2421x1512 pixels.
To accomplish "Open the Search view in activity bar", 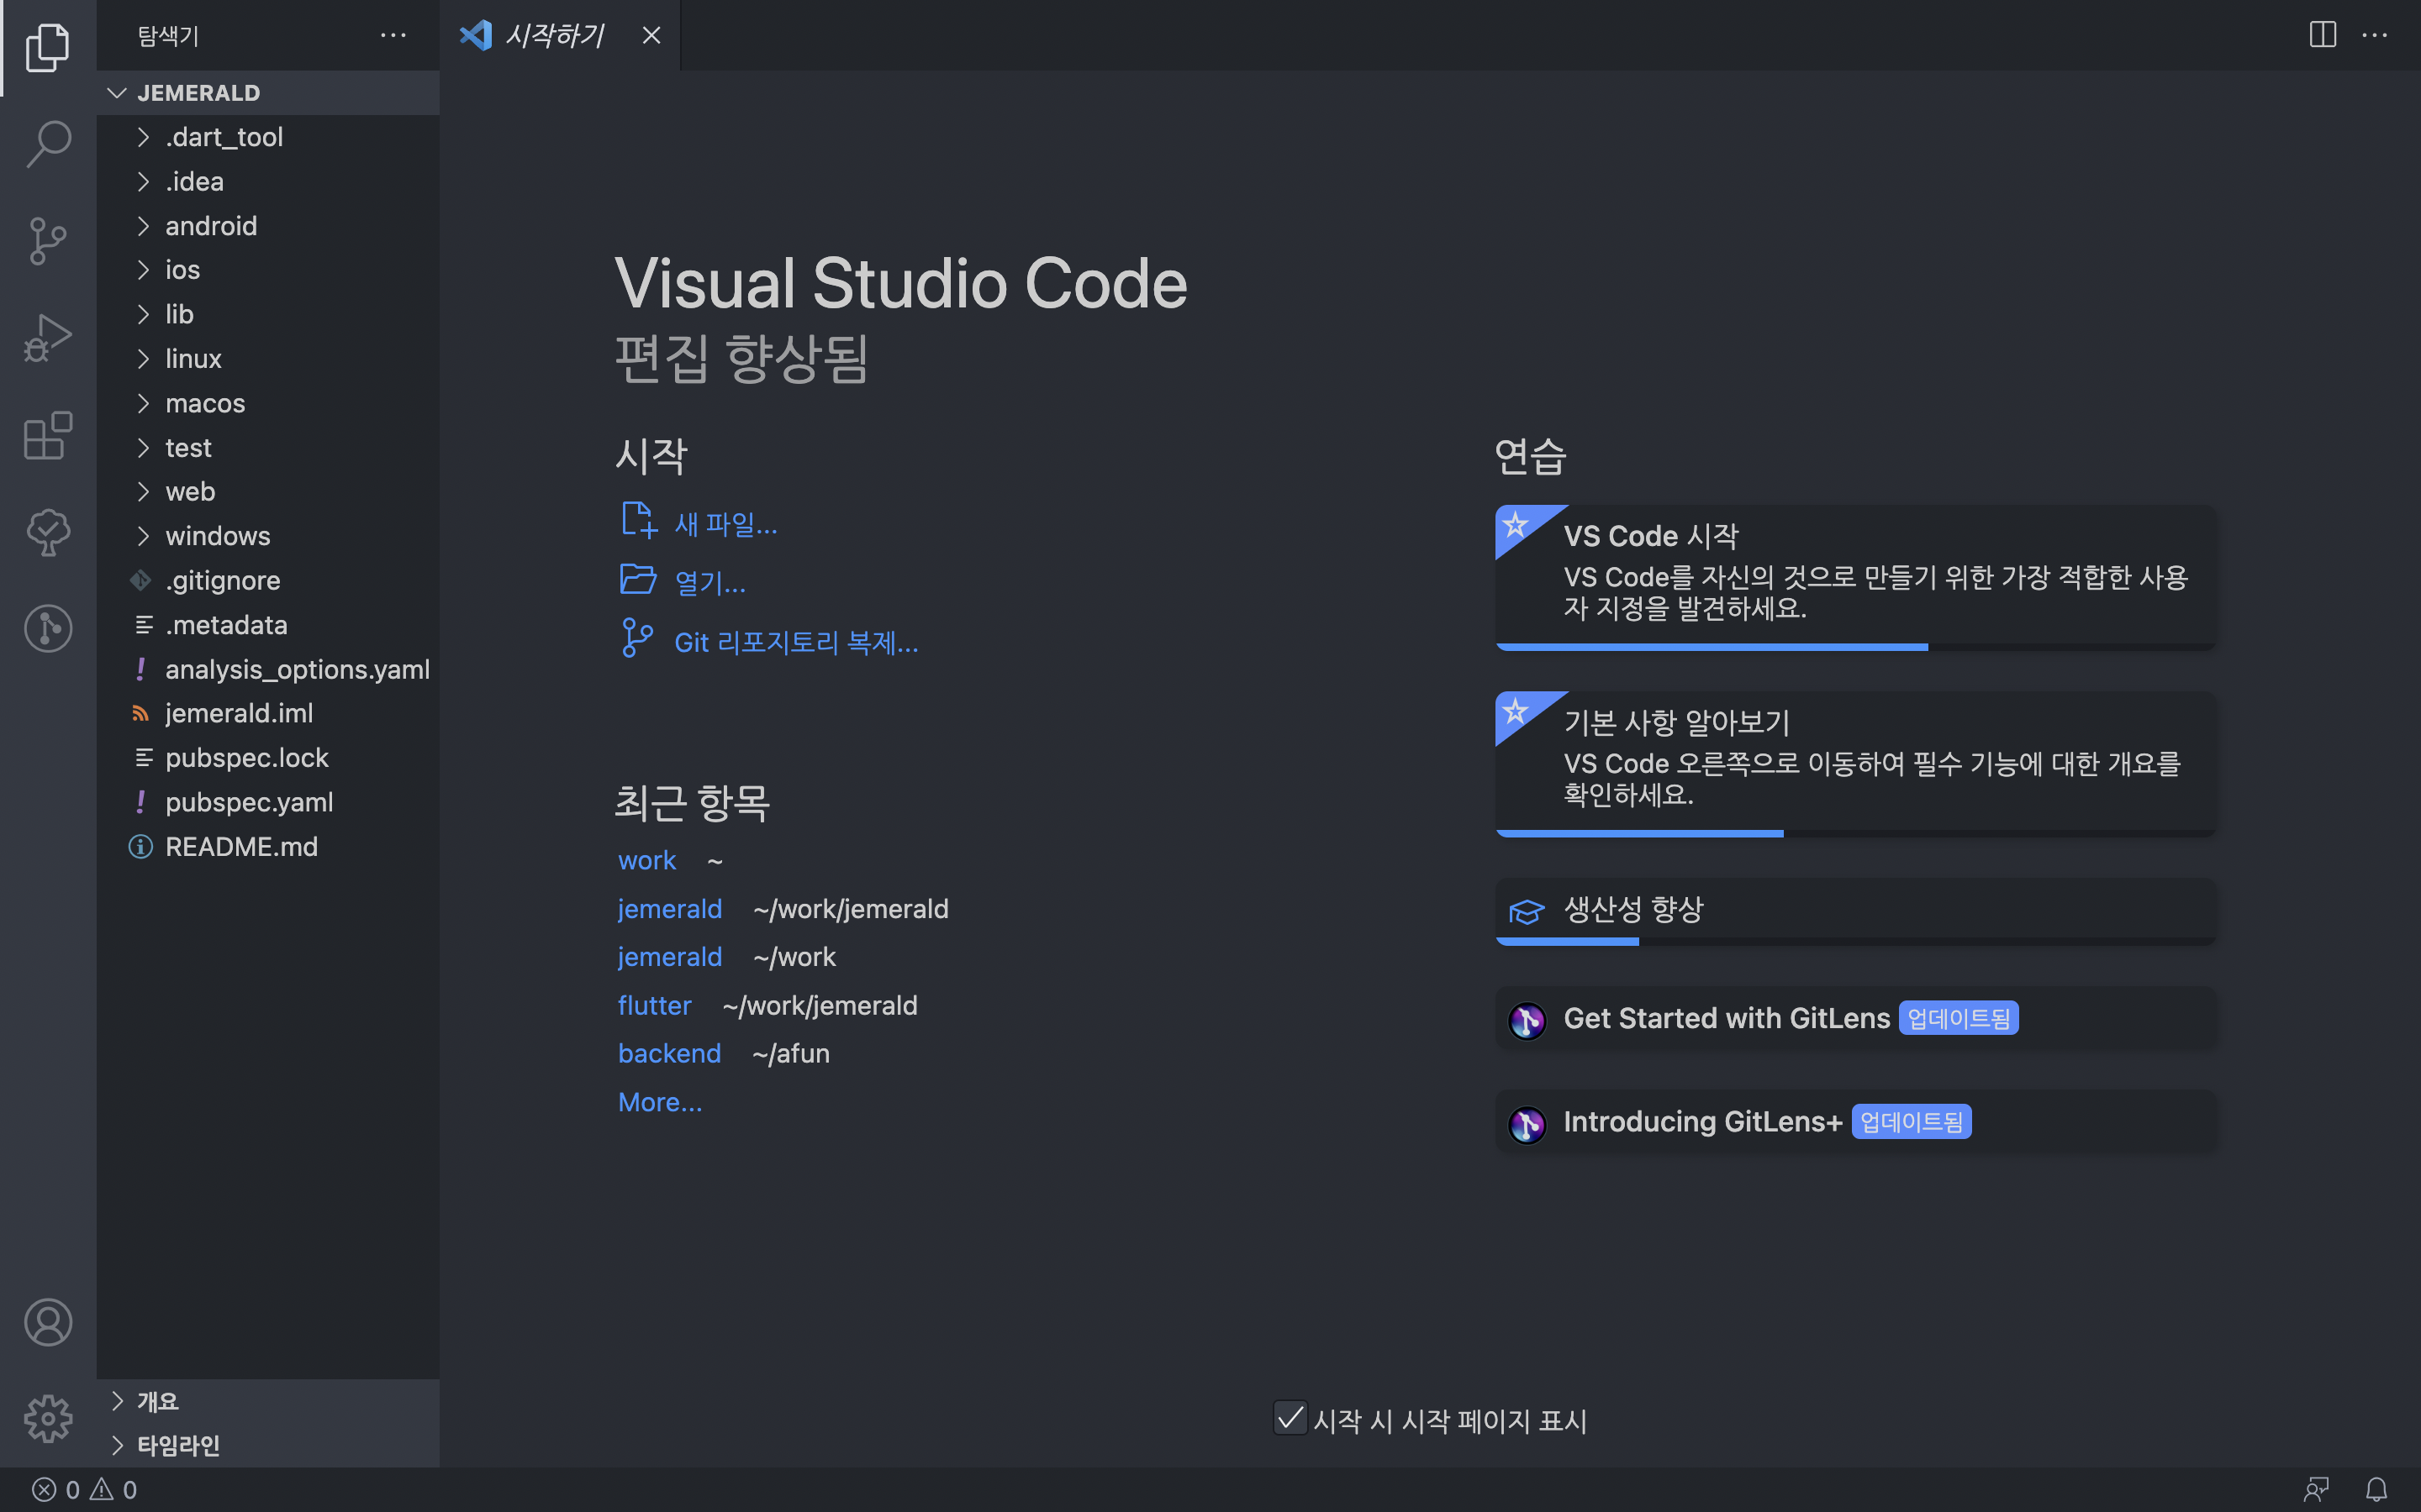I will [x=48, y=144].
